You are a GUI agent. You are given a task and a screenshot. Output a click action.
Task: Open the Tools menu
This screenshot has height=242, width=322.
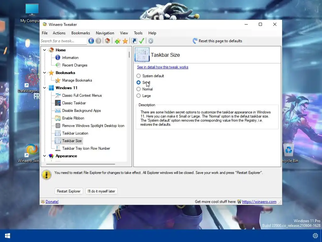(138, 33)
